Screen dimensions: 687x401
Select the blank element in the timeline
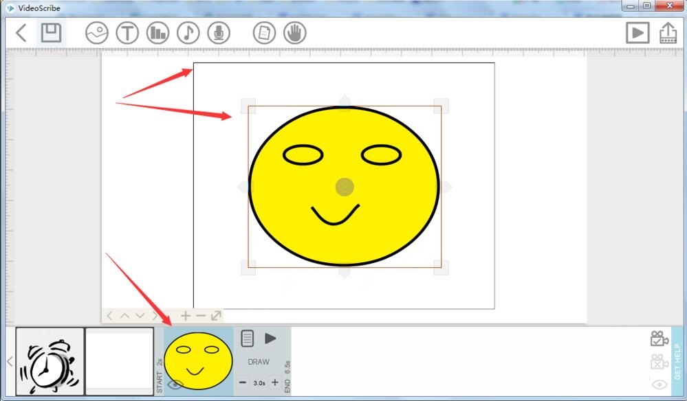(120, 362)
